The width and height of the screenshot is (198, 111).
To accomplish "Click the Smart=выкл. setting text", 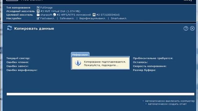I will [119, 18].
